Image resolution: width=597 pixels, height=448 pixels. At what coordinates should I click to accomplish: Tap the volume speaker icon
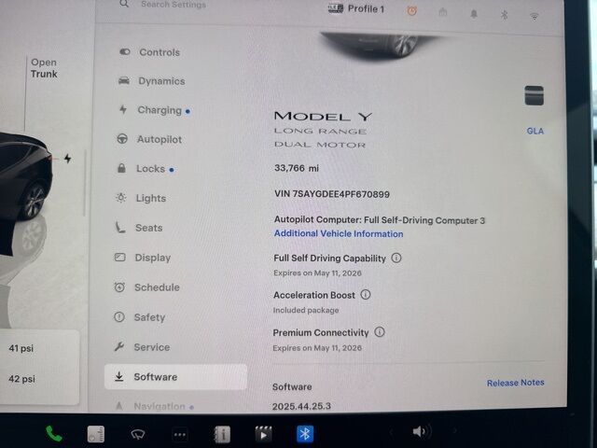pos(421,431)
